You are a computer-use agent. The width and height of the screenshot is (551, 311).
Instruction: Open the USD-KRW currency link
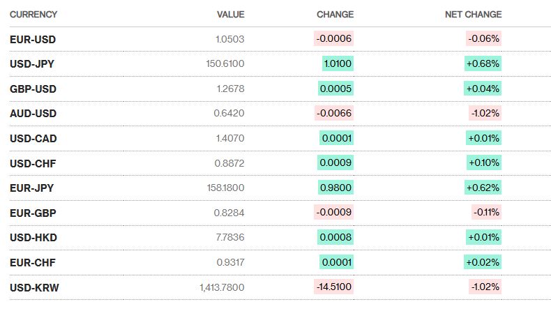34,287
